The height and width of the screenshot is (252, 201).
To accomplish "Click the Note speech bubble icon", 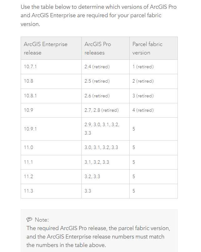I will [29, 219].
